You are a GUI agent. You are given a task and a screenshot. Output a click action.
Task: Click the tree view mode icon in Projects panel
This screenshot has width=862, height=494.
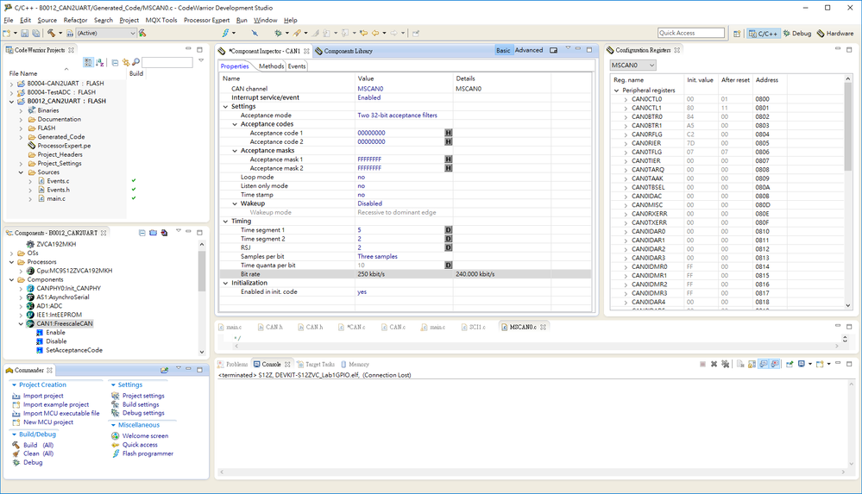(x=88, y=63)
